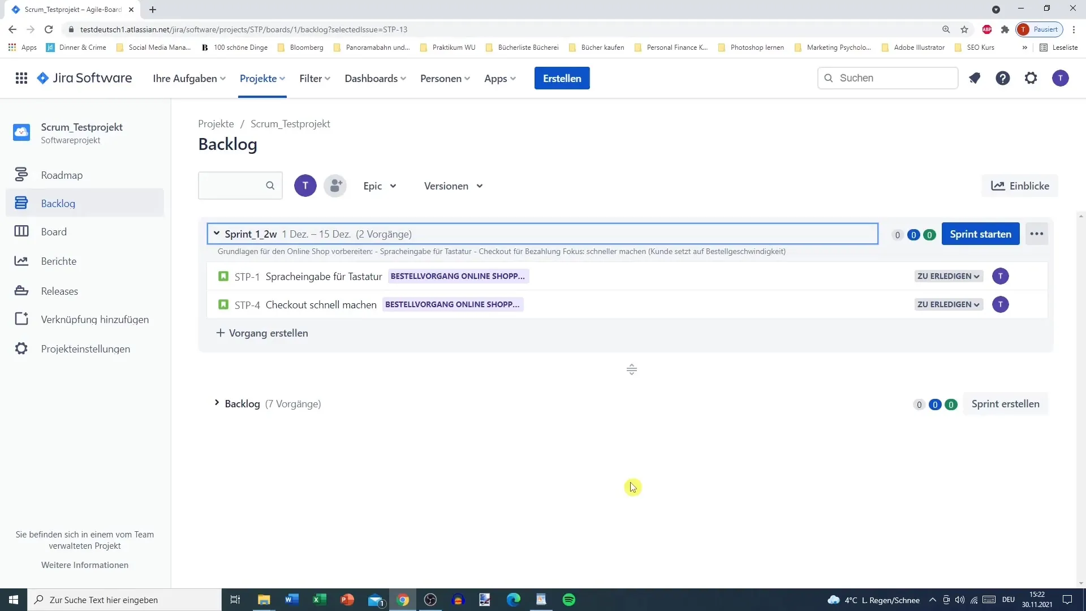
Task: Click the Board icon in sidebar
Action: 21,231
